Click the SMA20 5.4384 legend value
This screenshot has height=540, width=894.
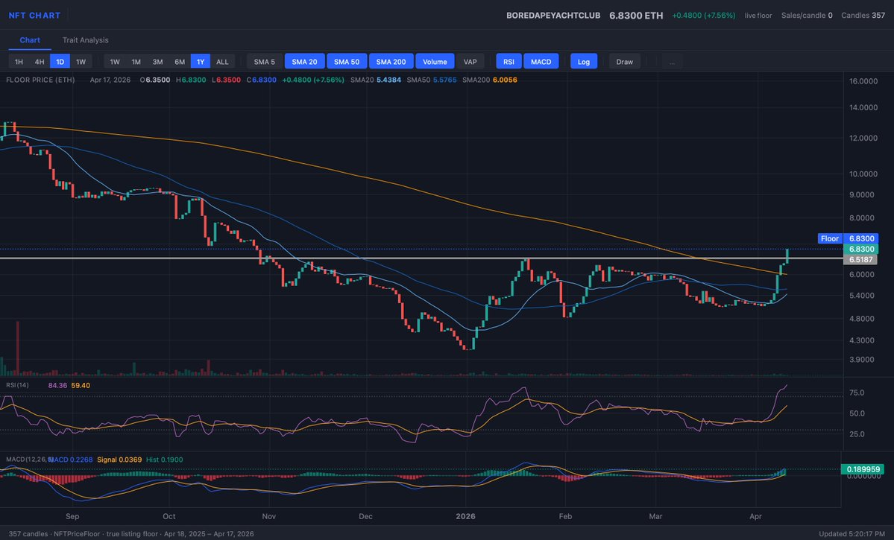(376, 80)
